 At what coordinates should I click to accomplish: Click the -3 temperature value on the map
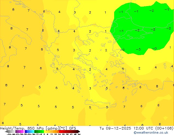pos(138,49)
